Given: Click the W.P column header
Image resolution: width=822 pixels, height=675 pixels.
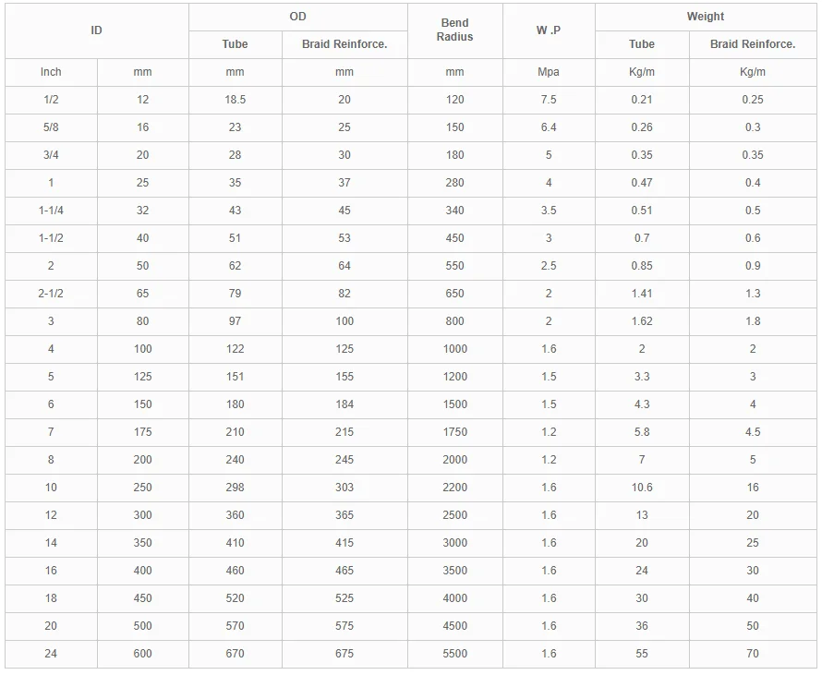Looking at the screenshot, I should tap(549, 30).
